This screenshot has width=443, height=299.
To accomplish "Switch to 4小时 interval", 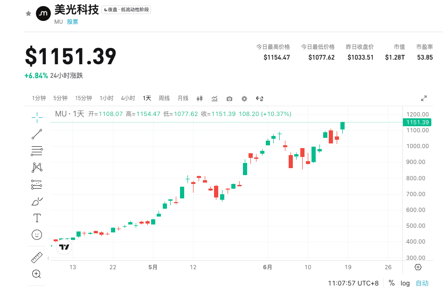I will click(x=128, y=98).
